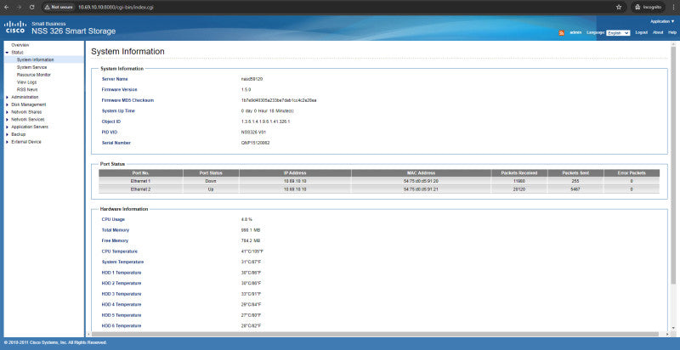Click the Total Memory label

pos(116,230)
